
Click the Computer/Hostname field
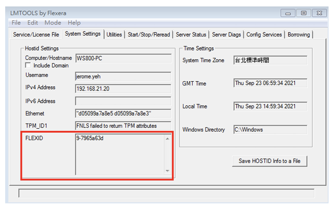pyautogui.click(x=123, y=58)
